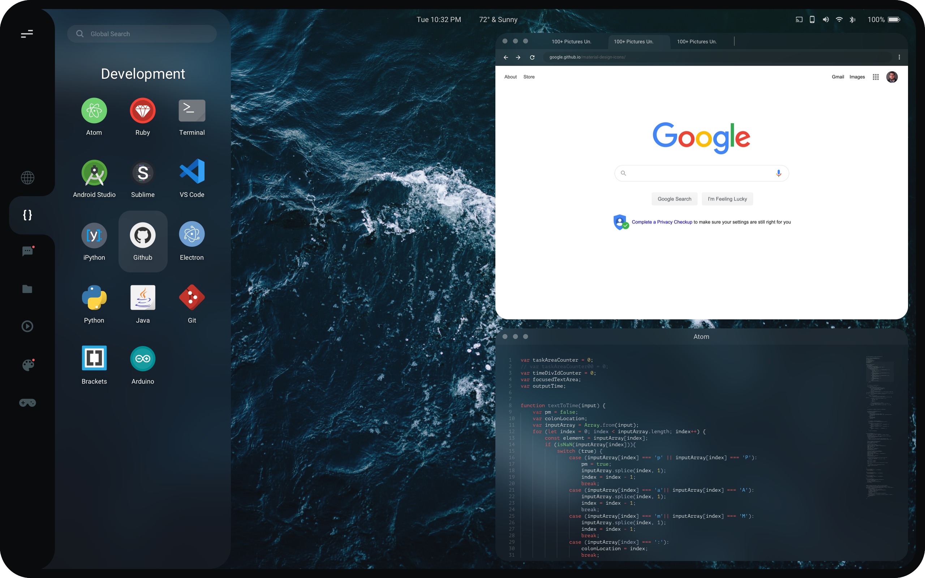The image size is (925, 578).
Task: Click the Google Search button
Action: click(674, 199)
